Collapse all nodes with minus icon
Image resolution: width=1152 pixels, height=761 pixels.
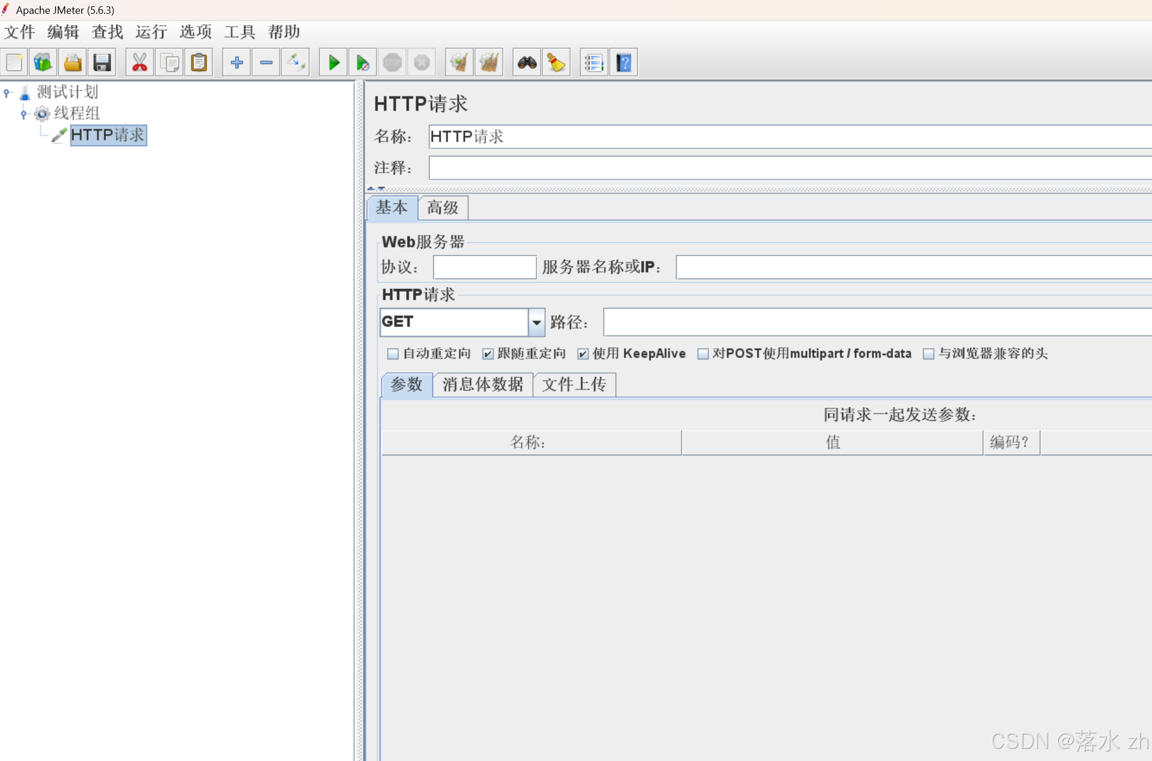point(266,62)
